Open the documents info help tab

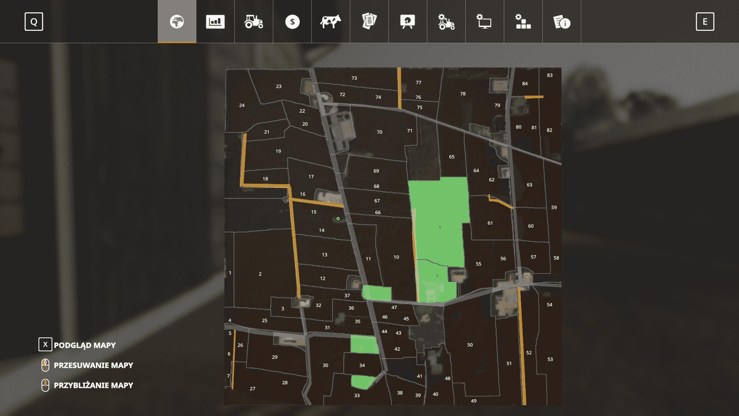coord(562,22)
